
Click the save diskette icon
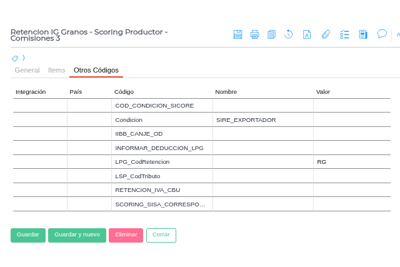click(x=237, y=34)
